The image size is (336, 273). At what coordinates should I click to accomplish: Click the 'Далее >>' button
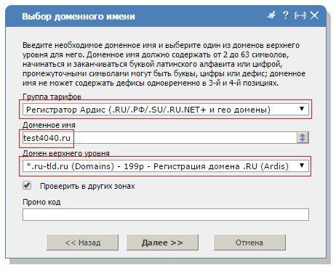tap(162, 243)
